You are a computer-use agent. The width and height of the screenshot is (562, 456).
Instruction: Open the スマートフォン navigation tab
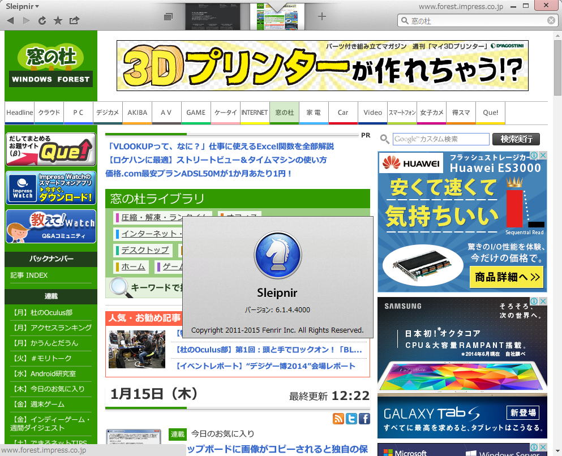pos(402,113)
